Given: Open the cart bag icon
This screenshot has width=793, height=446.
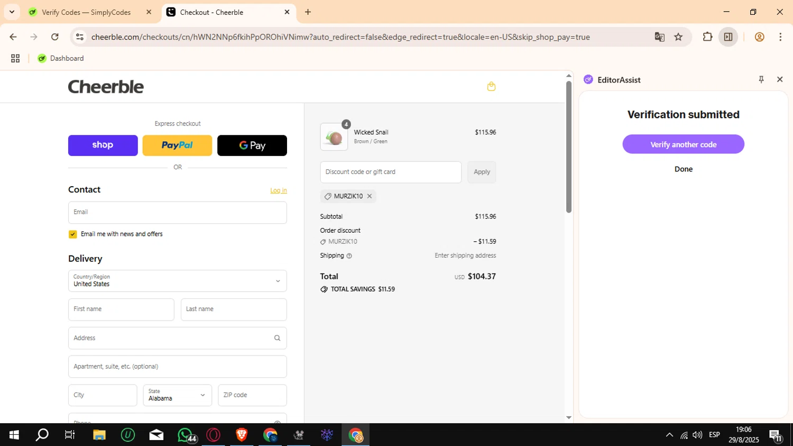Looking at the screenshot, I should (491, 86).
